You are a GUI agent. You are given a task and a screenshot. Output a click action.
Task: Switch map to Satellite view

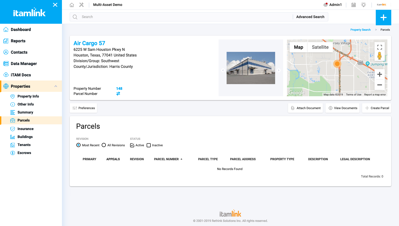click(320, 47)
